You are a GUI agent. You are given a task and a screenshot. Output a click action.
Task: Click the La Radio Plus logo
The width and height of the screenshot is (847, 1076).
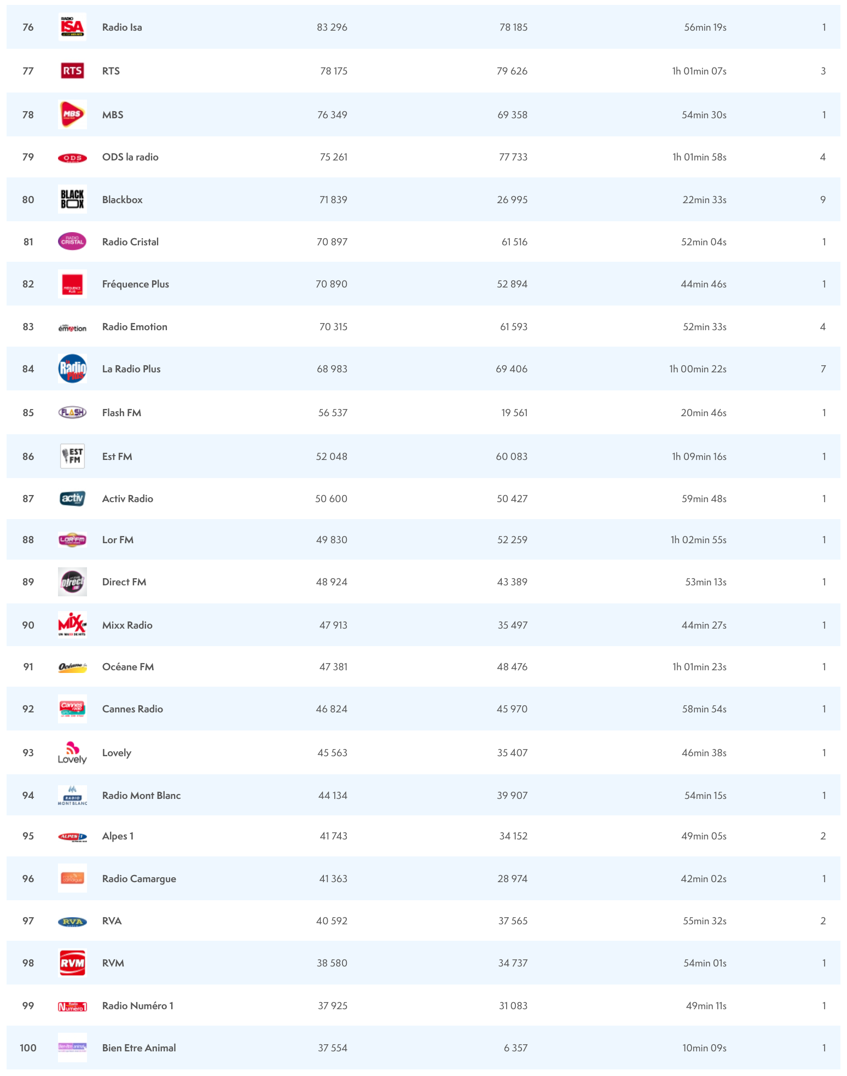[x=72, y=369]
